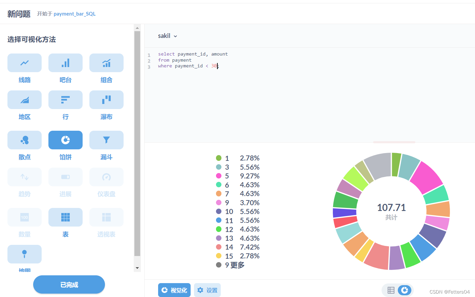Click the 视觉化 visualization button
Screen dimensions: 475x297
(x=174, y=290)
